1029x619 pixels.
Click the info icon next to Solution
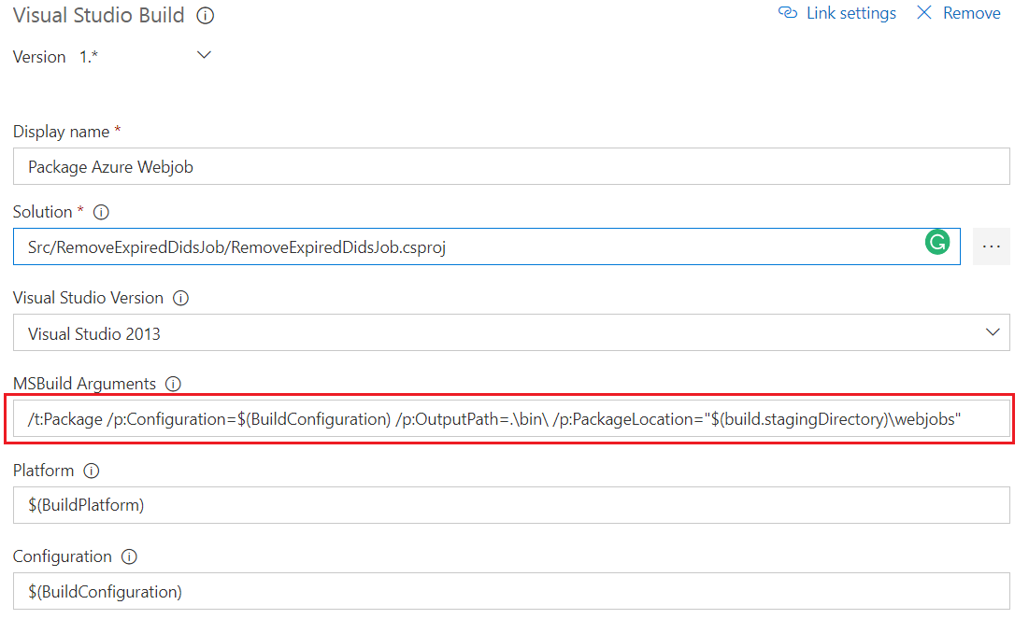coord(101,213)
